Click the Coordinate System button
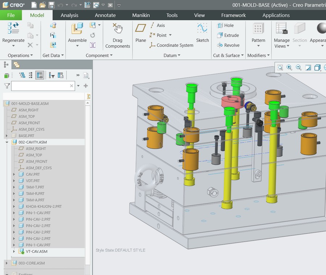Viewport: 326px width, 275px height. (171, 45)
